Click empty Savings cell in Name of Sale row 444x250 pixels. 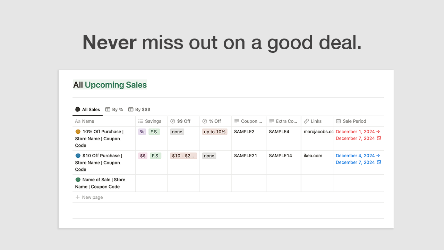point(151,183)
